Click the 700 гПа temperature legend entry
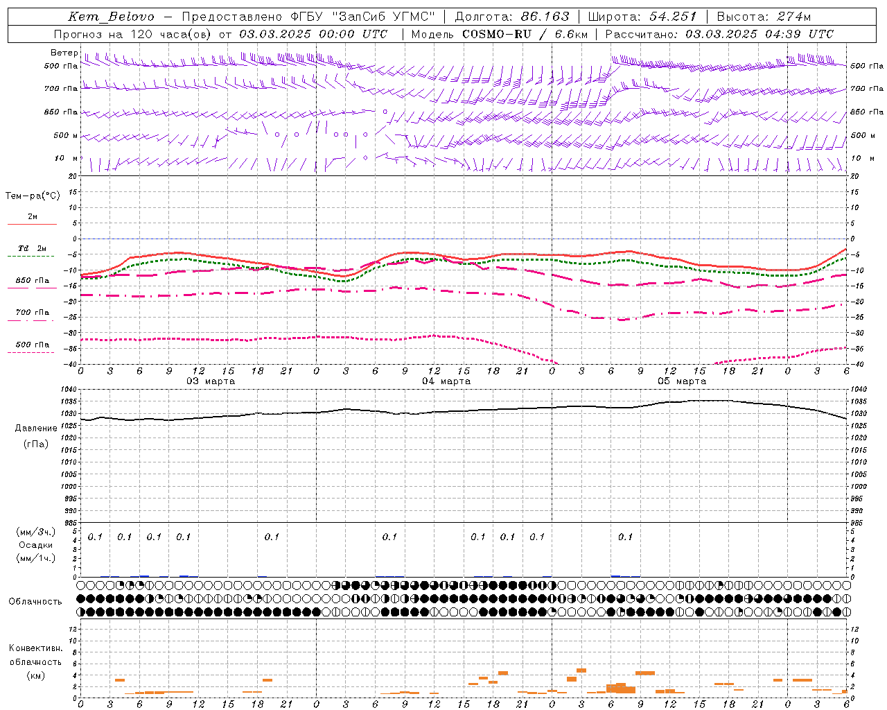The width and height of the screenshot is (887, 710). coord(33,312)
